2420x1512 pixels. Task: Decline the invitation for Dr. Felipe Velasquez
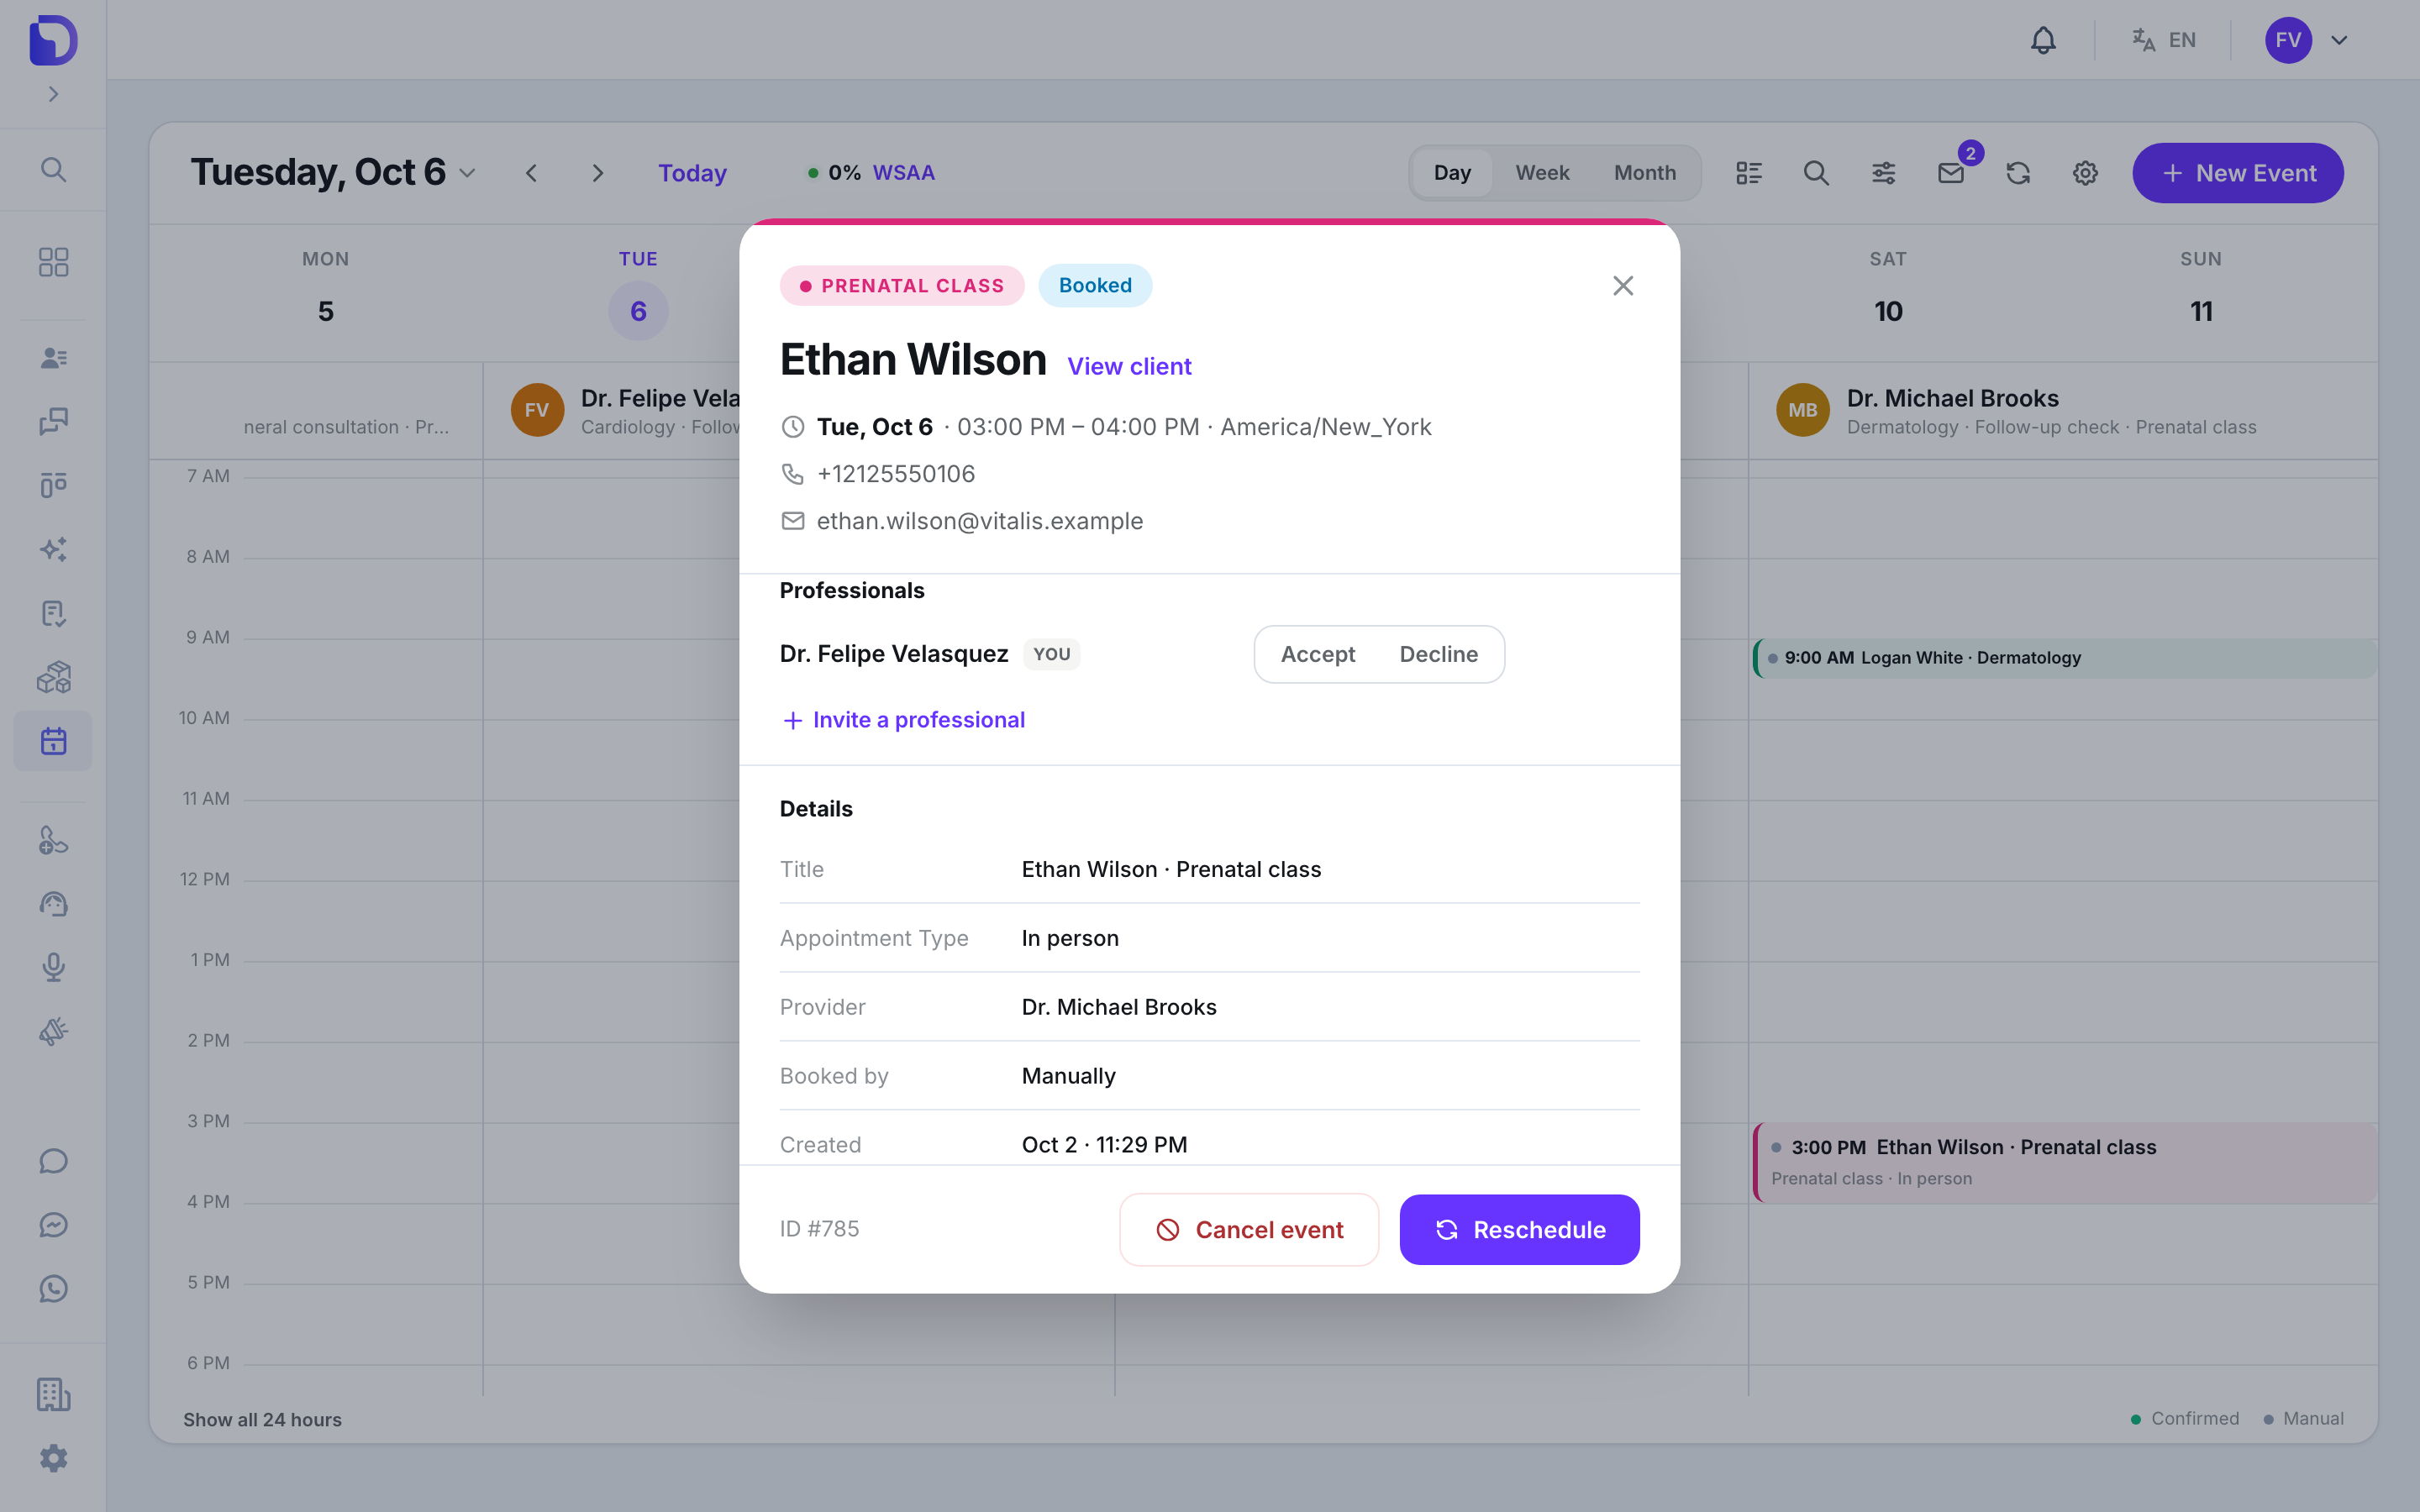point(1438,654)
